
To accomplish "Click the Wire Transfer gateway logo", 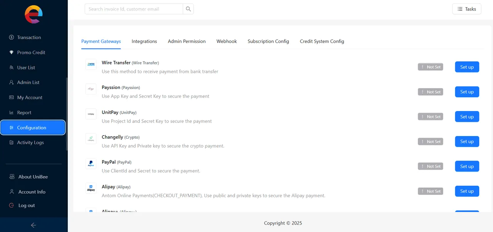I will point(91,64).
